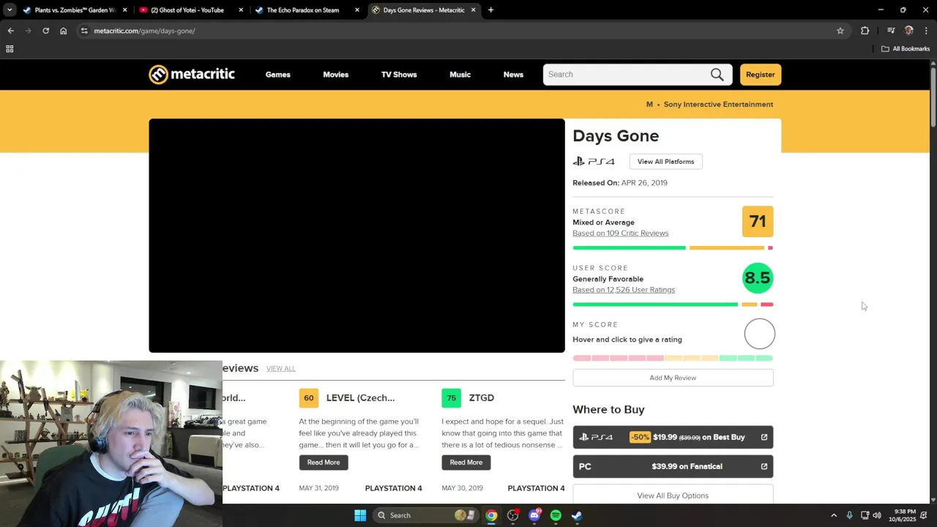
Task: Bookmark this page with star icon
Action: pos(840,31)
